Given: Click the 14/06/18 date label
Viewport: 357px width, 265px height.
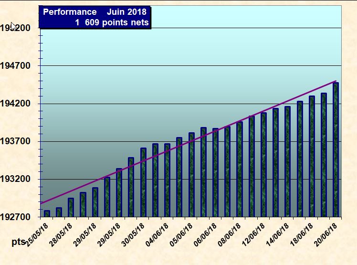Looking at the screenshot, I should pos(277,233).
